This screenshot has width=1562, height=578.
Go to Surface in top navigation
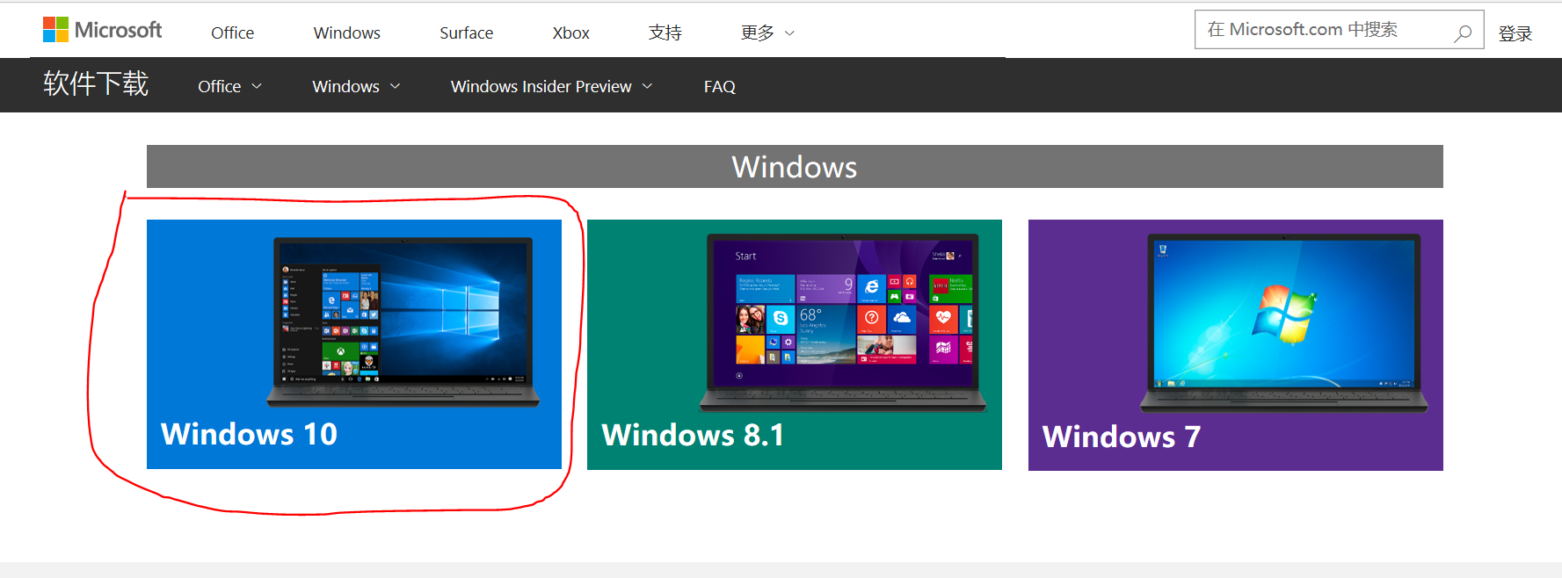tap(466, 33)
